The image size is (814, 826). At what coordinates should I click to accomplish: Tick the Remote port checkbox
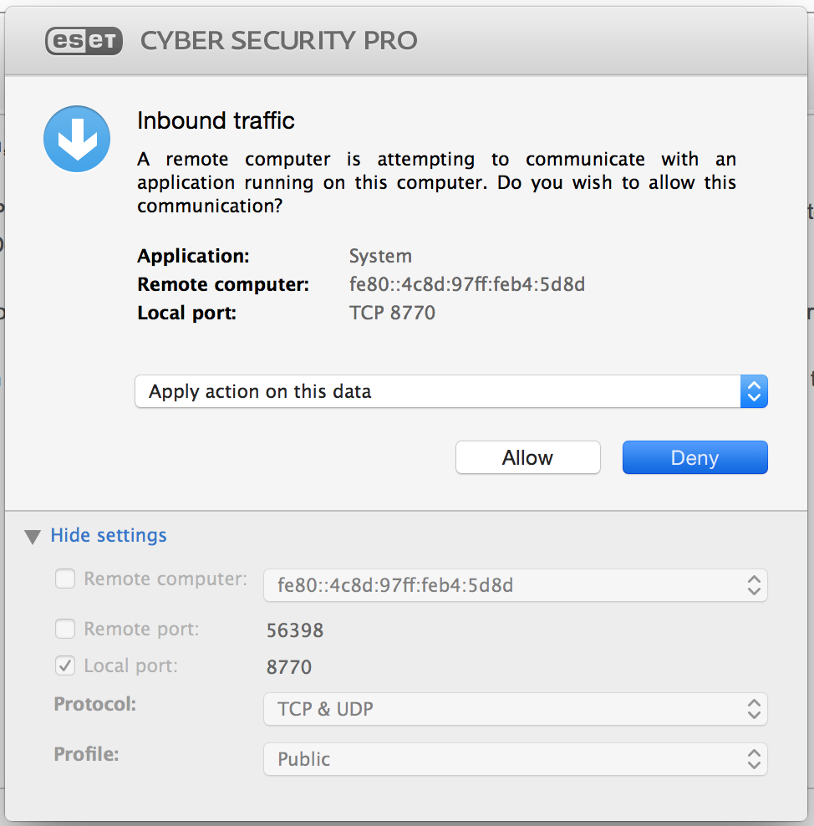coord(65,629)
